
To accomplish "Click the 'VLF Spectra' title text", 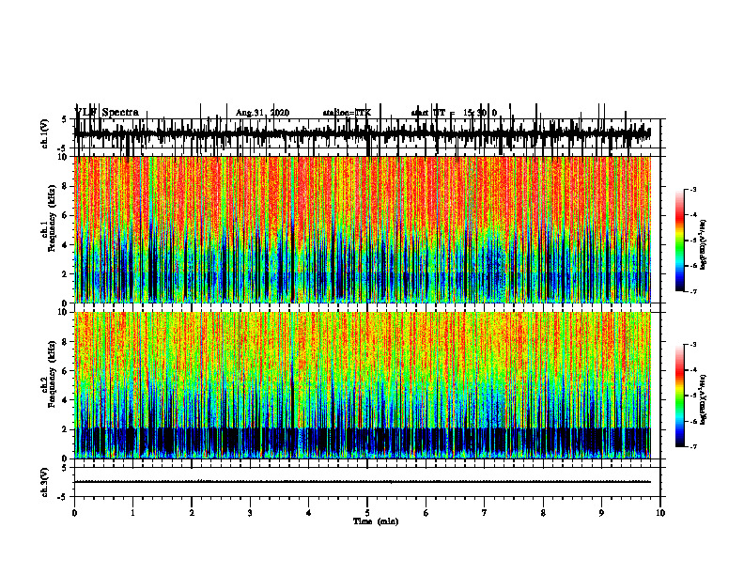I will pos(107,113).
